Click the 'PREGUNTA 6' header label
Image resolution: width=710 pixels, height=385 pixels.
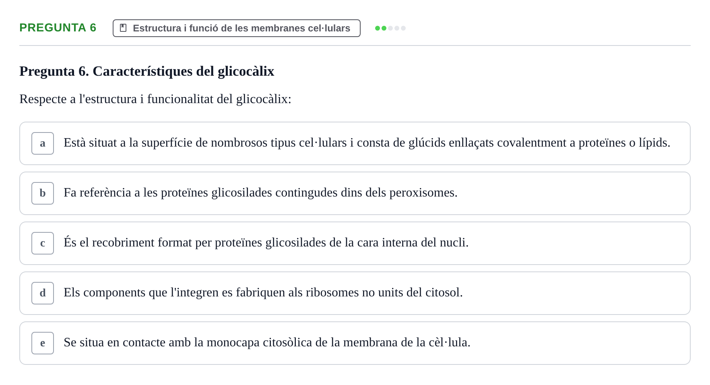point(58,28)
